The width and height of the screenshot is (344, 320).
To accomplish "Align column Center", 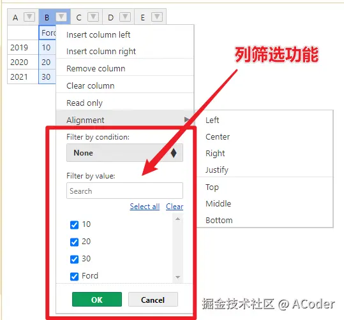I will [x=265, y=136].
